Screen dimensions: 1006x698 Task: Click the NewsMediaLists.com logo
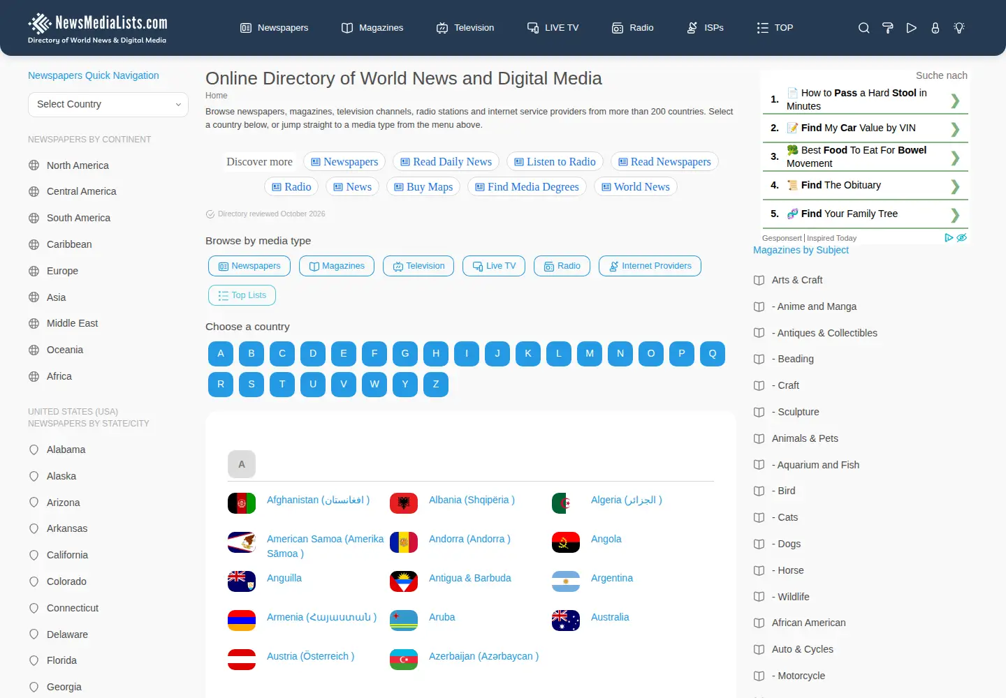[x=98, y=29]
